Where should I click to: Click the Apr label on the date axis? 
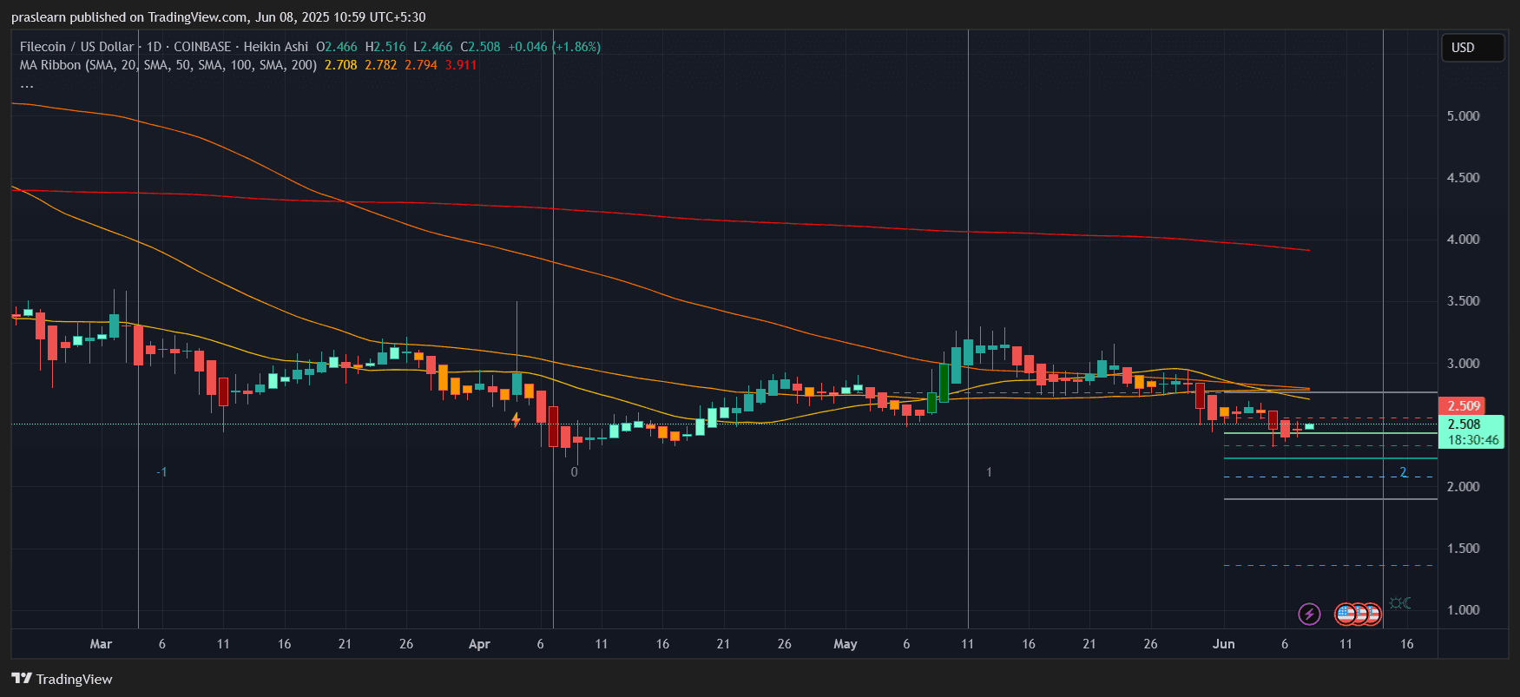pyautogui.click(x=479, y=644)
